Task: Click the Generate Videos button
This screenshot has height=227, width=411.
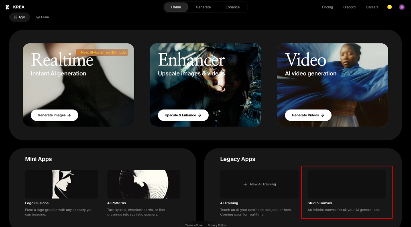Action: tap(308, 115)
